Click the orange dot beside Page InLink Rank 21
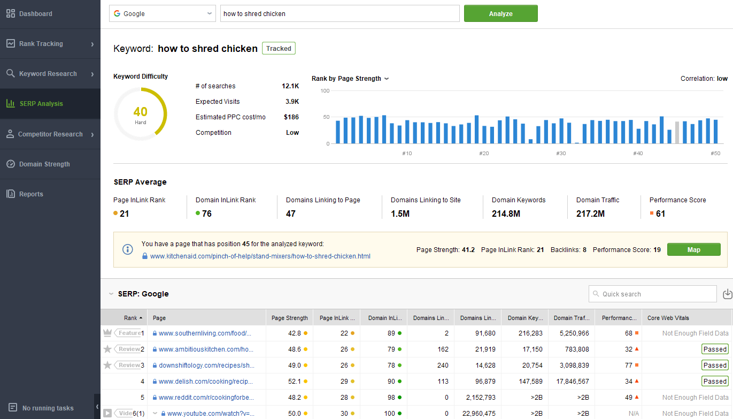Screen dimensions: 733x419 click(x=115, y=213)
